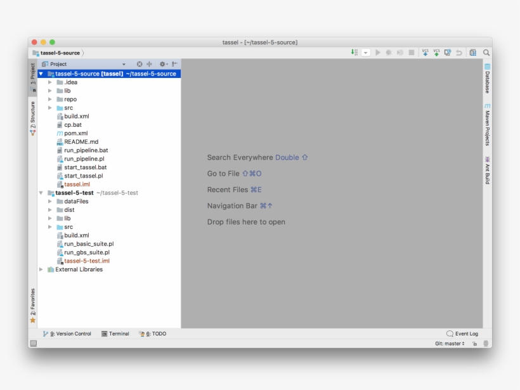Open the Version Control tool window

67,334
